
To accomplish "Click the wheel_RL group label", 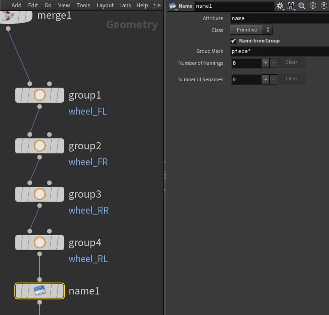I will [x=88, y=259].
